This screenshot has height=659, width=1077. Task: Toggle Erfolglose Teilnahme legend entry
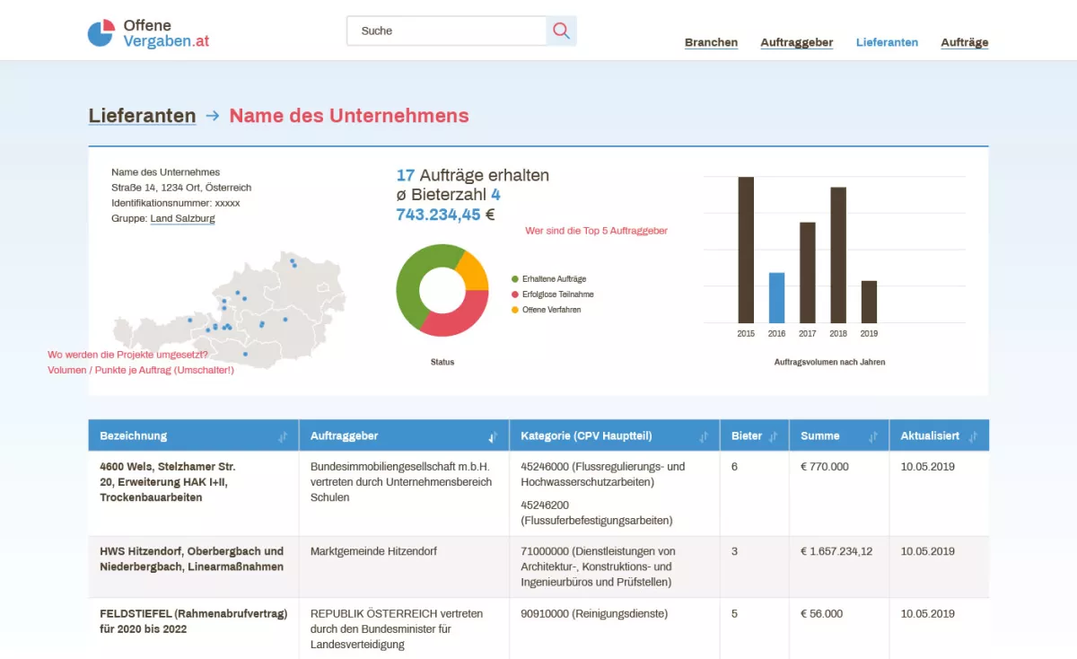pyautogui.click(x=556, y=294)
